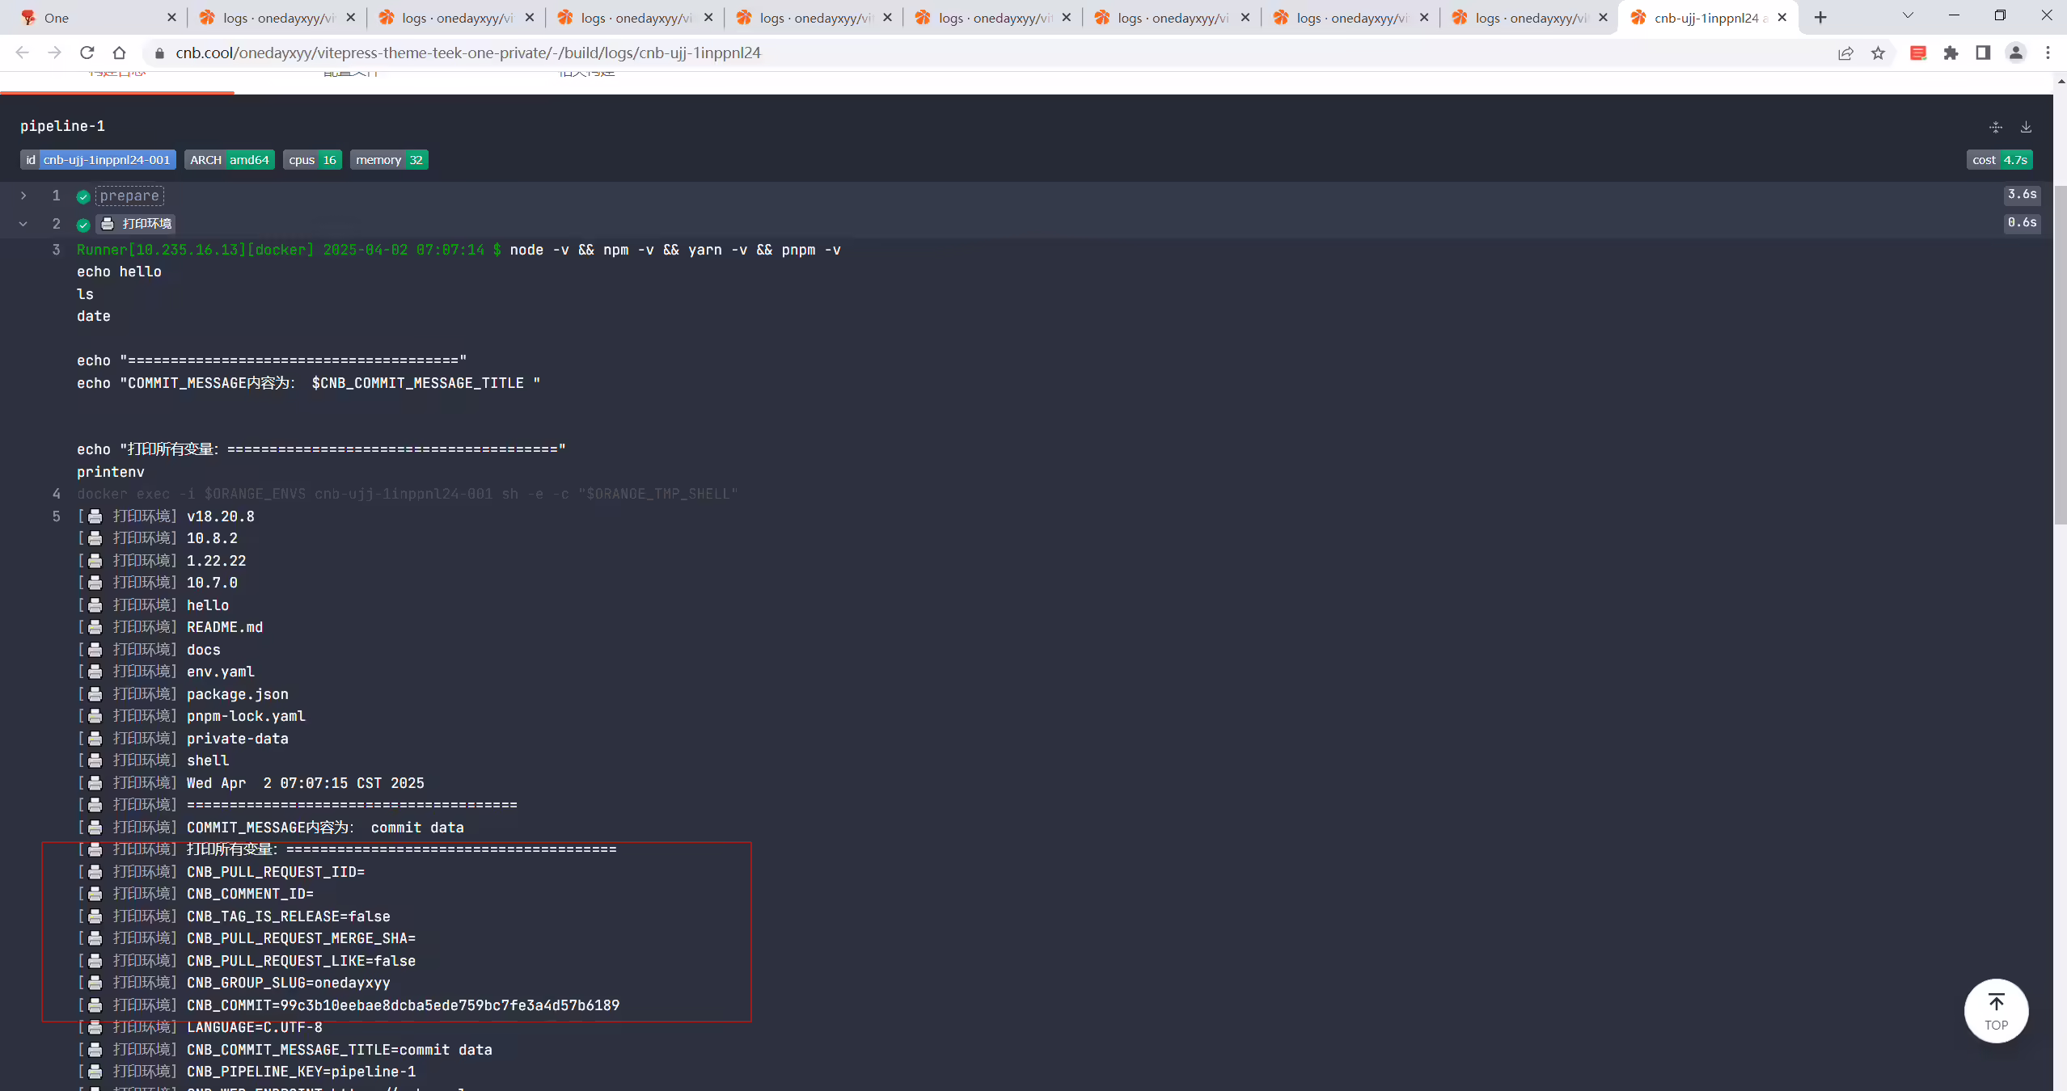
Task: Click the memory 32 badge
Action: point(389,160)
